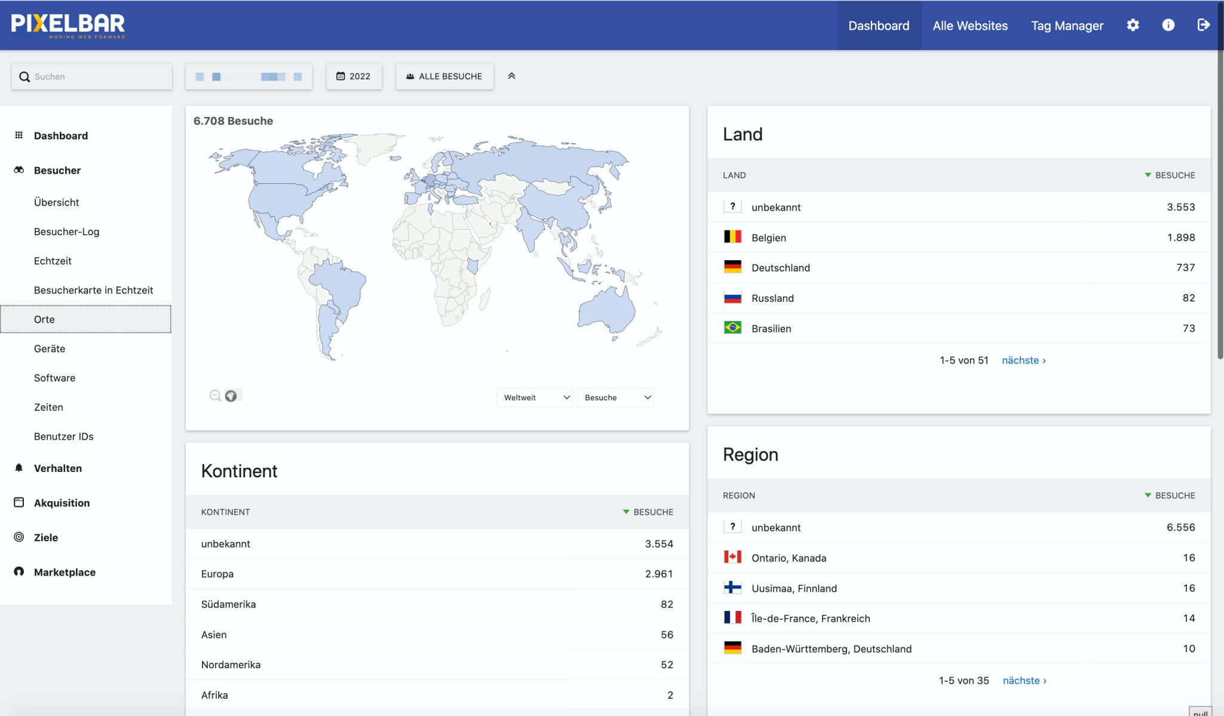Click the globe icon below map

[231, 396]
